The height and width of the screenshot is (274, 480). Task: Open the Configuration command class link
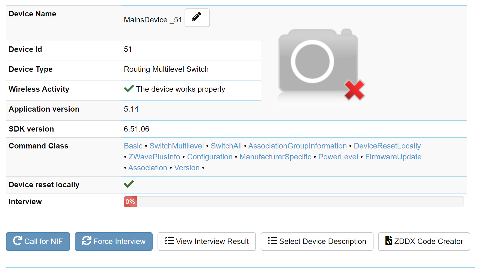(x=210, y=157)
